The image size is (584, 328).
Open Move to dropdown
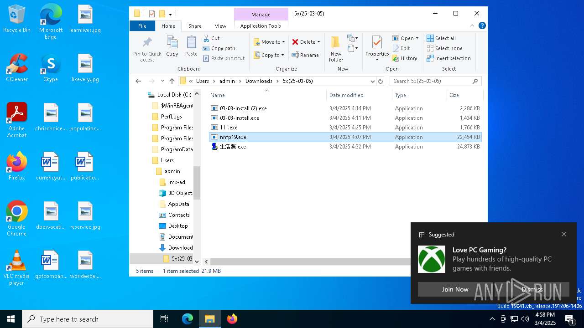(269, 42)
